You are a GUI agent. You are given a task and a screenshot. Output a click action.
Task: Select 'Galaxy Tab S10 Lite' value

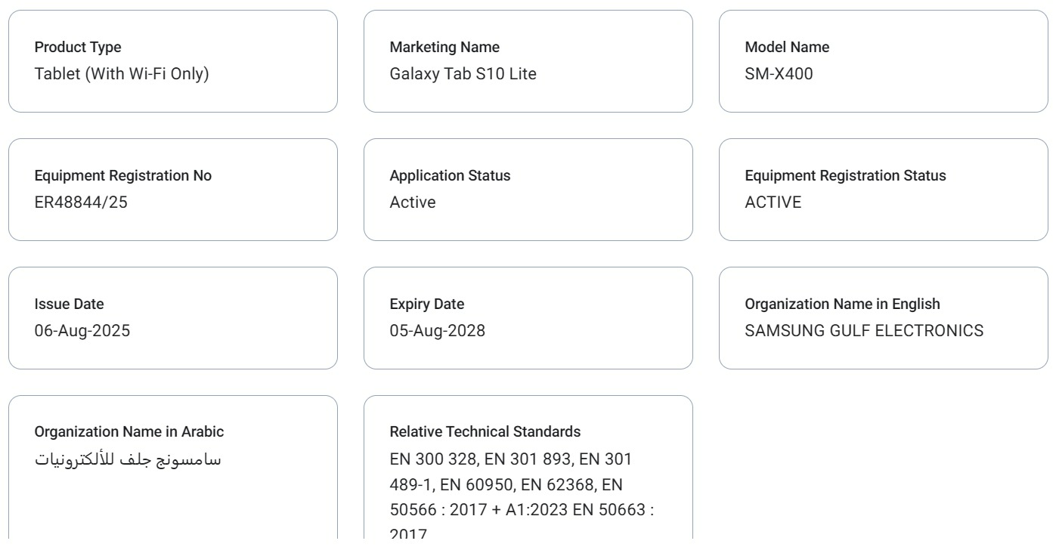click(463, 74)
